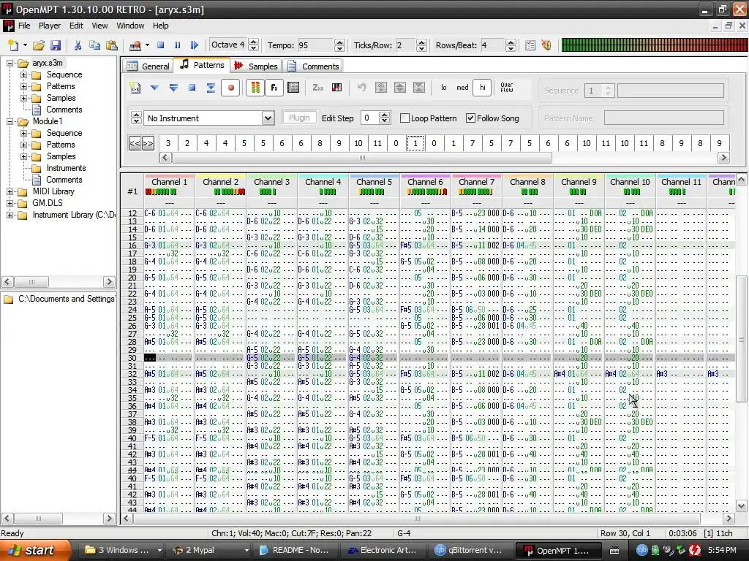This screenshot has width=749, height=561.
Task: Expand the Instrument Library node
Action: (x=10, y=215)
